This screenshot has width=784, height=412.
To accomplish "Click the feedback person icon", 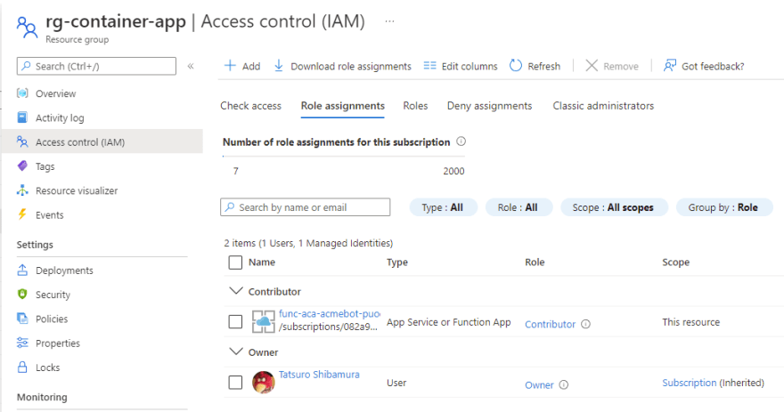I will point(669,66).
